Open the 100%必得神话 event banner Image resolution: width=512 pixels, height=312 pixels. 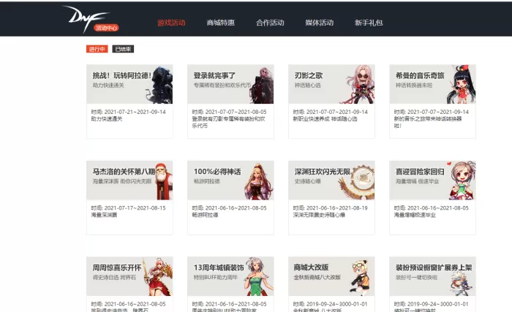click(230, 180)
